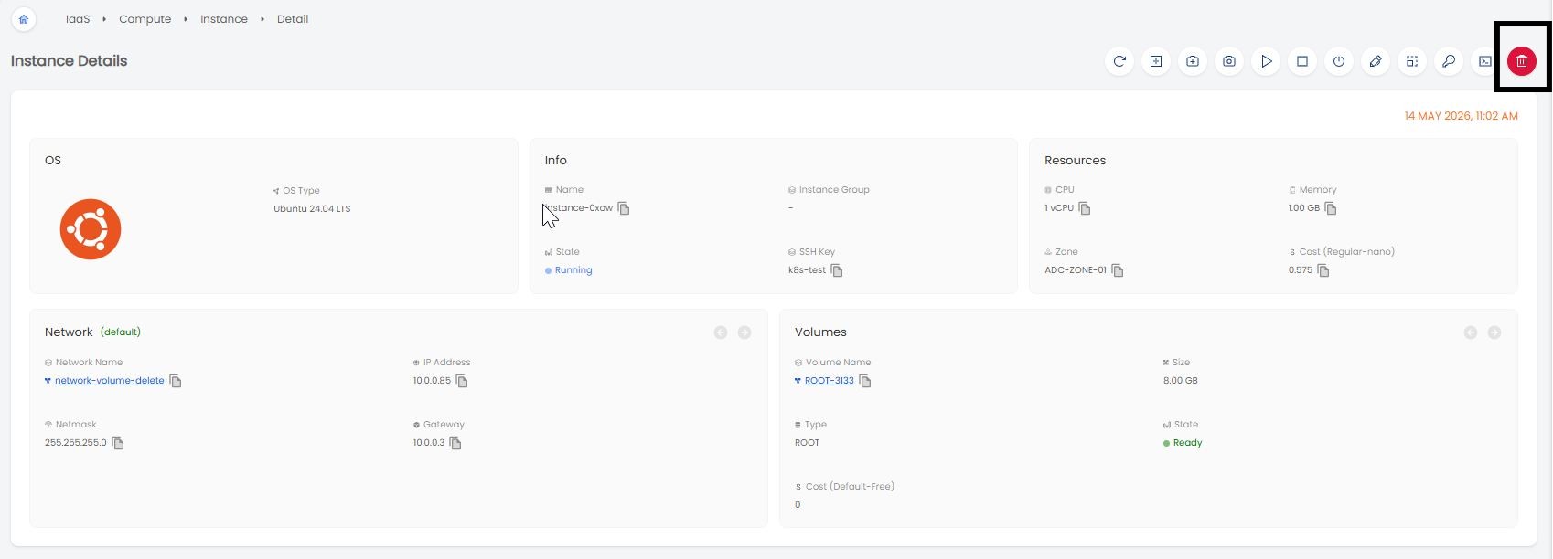Open the network-volume-delete link
The width and height of the screenshot is (1553, 559).
[110, 381]
